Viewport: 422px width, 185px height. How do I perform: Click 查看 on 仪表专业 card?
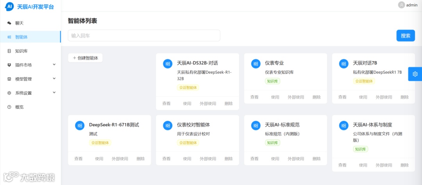coord(254,97)
